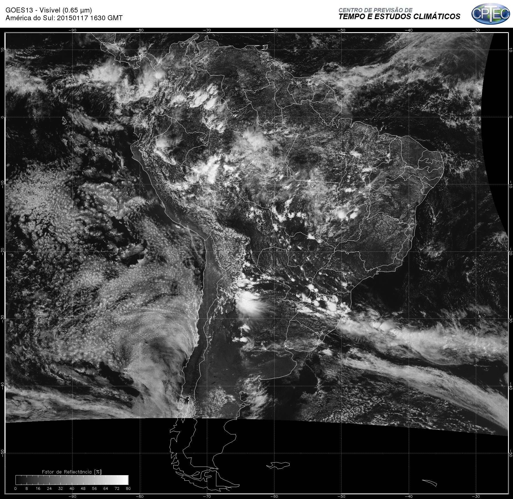Screen dimensions: 513x499
Task: Click the colorbar tick label '56'
Action: 94,488
